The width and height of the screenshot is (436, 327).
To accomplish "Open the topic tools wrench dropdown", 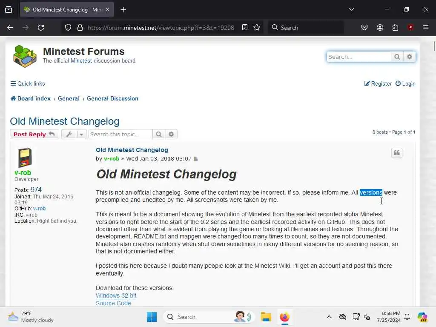I will (x=74, y=134).
